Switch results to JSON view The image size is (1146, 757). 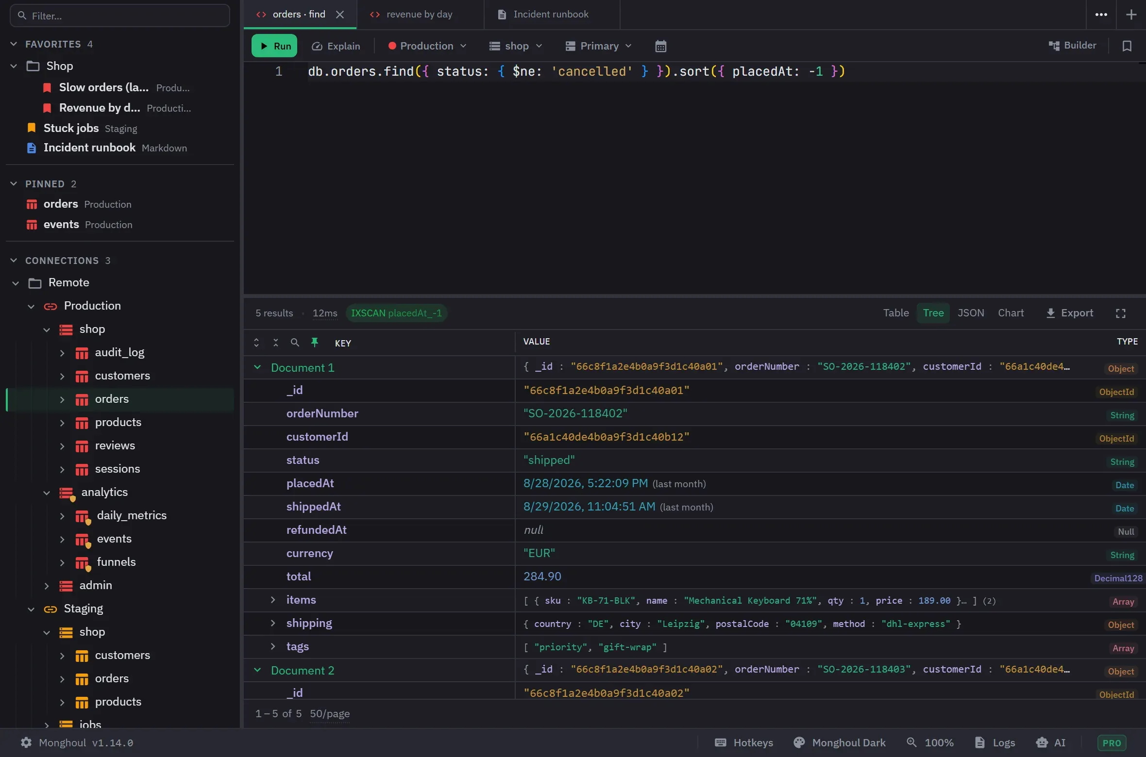coord(971,313)
